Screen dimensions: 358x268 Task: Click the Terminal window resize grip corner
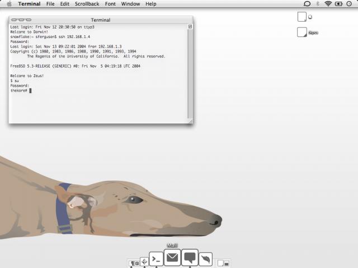coord(190,122)
